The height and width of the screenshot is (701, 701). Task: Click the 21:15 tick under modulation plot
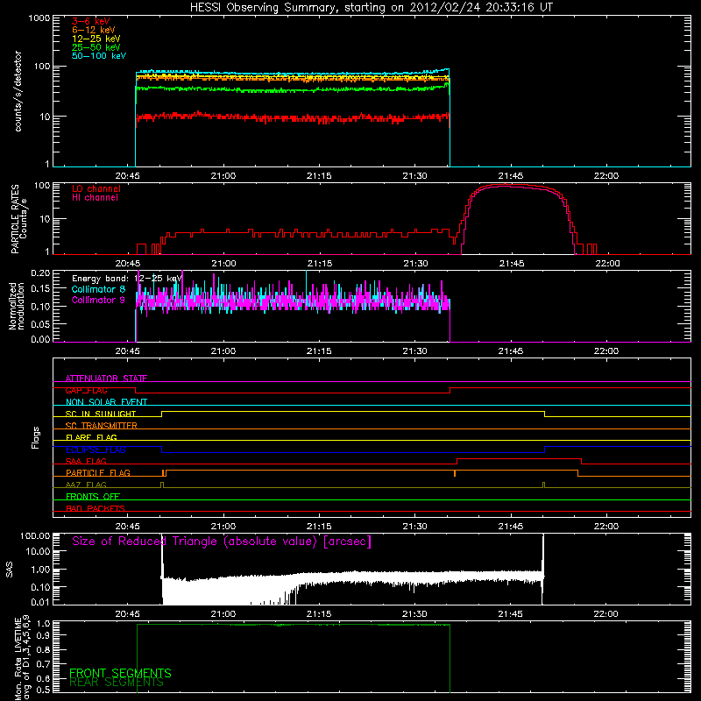click(319, 351)
